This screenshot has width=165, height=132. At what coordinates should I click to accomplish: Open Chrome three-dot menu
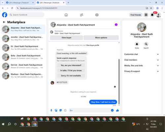(x=162, y=8)
